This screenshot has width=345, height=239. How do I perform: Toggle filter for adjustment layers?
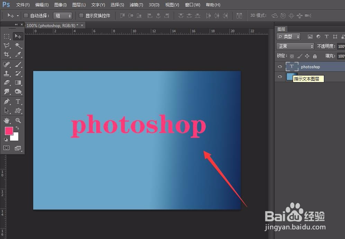click(318, 37)
